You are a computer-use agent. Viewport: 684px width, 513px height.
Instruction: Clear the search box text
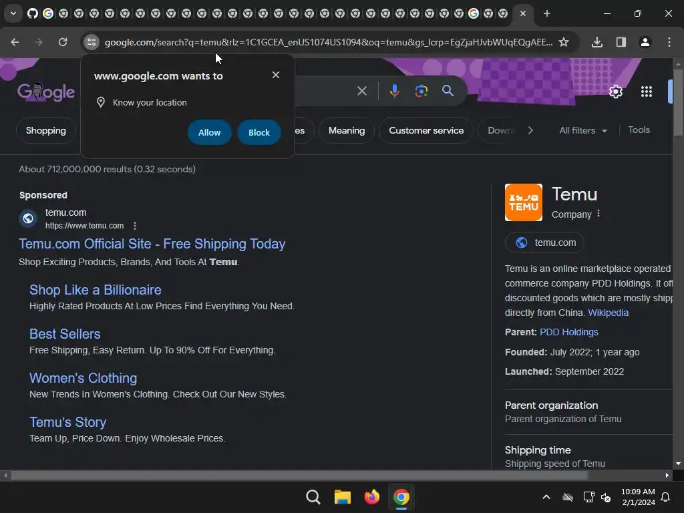[x=361, y=91]
